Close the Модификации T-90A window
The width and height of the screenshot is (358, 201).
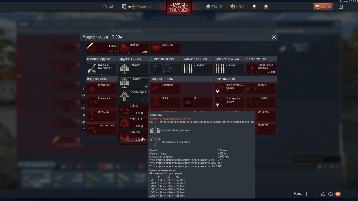[274, 37]
